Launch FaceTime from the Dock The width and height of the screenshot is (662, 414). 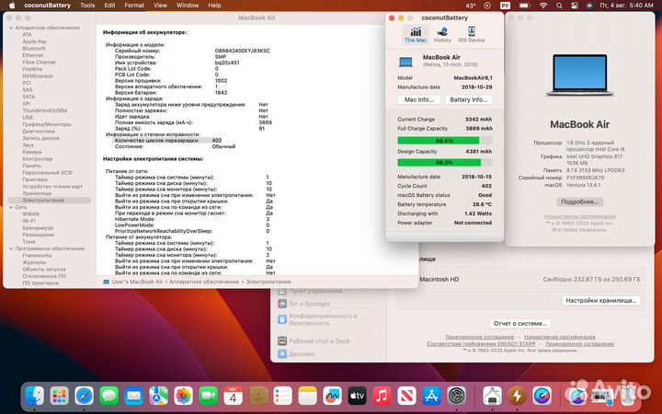(x=208, y=397)
